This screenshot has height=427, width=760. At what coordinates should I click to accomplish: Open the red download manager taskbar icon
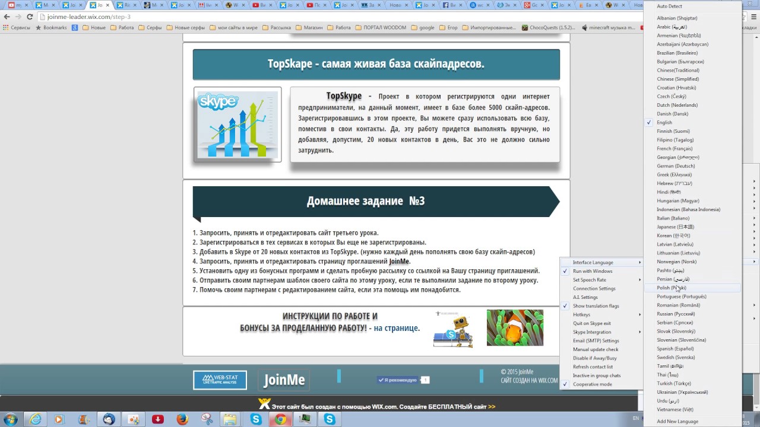click(158, 419)
